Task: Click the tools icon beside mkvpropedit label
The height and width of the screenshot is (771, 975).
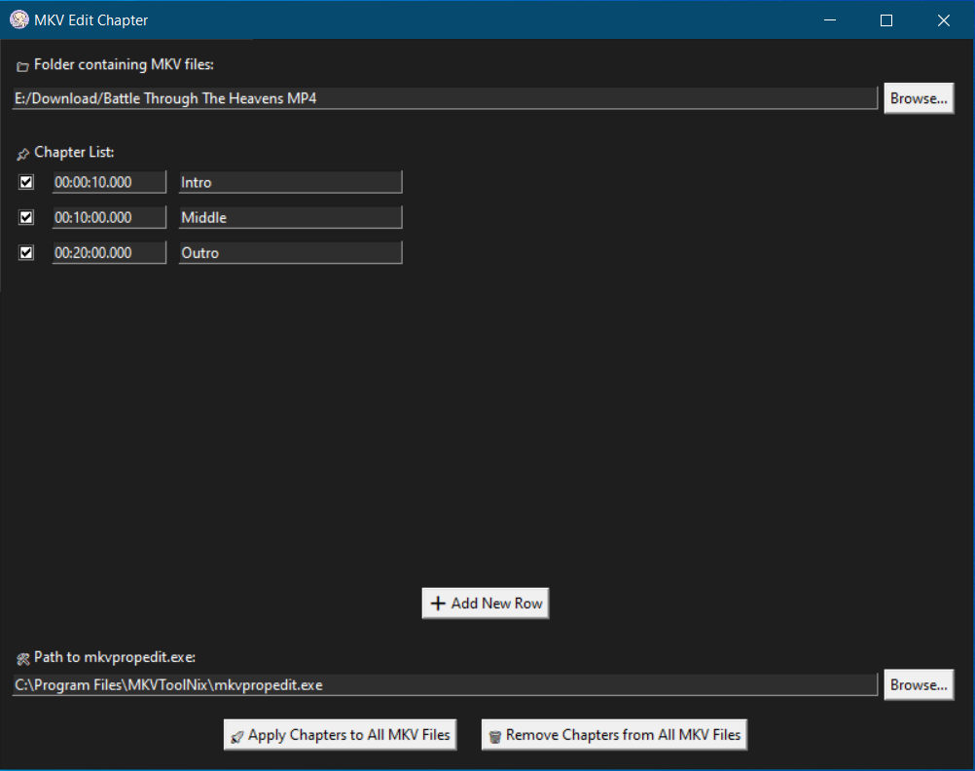Action: (x=22, y=659)
